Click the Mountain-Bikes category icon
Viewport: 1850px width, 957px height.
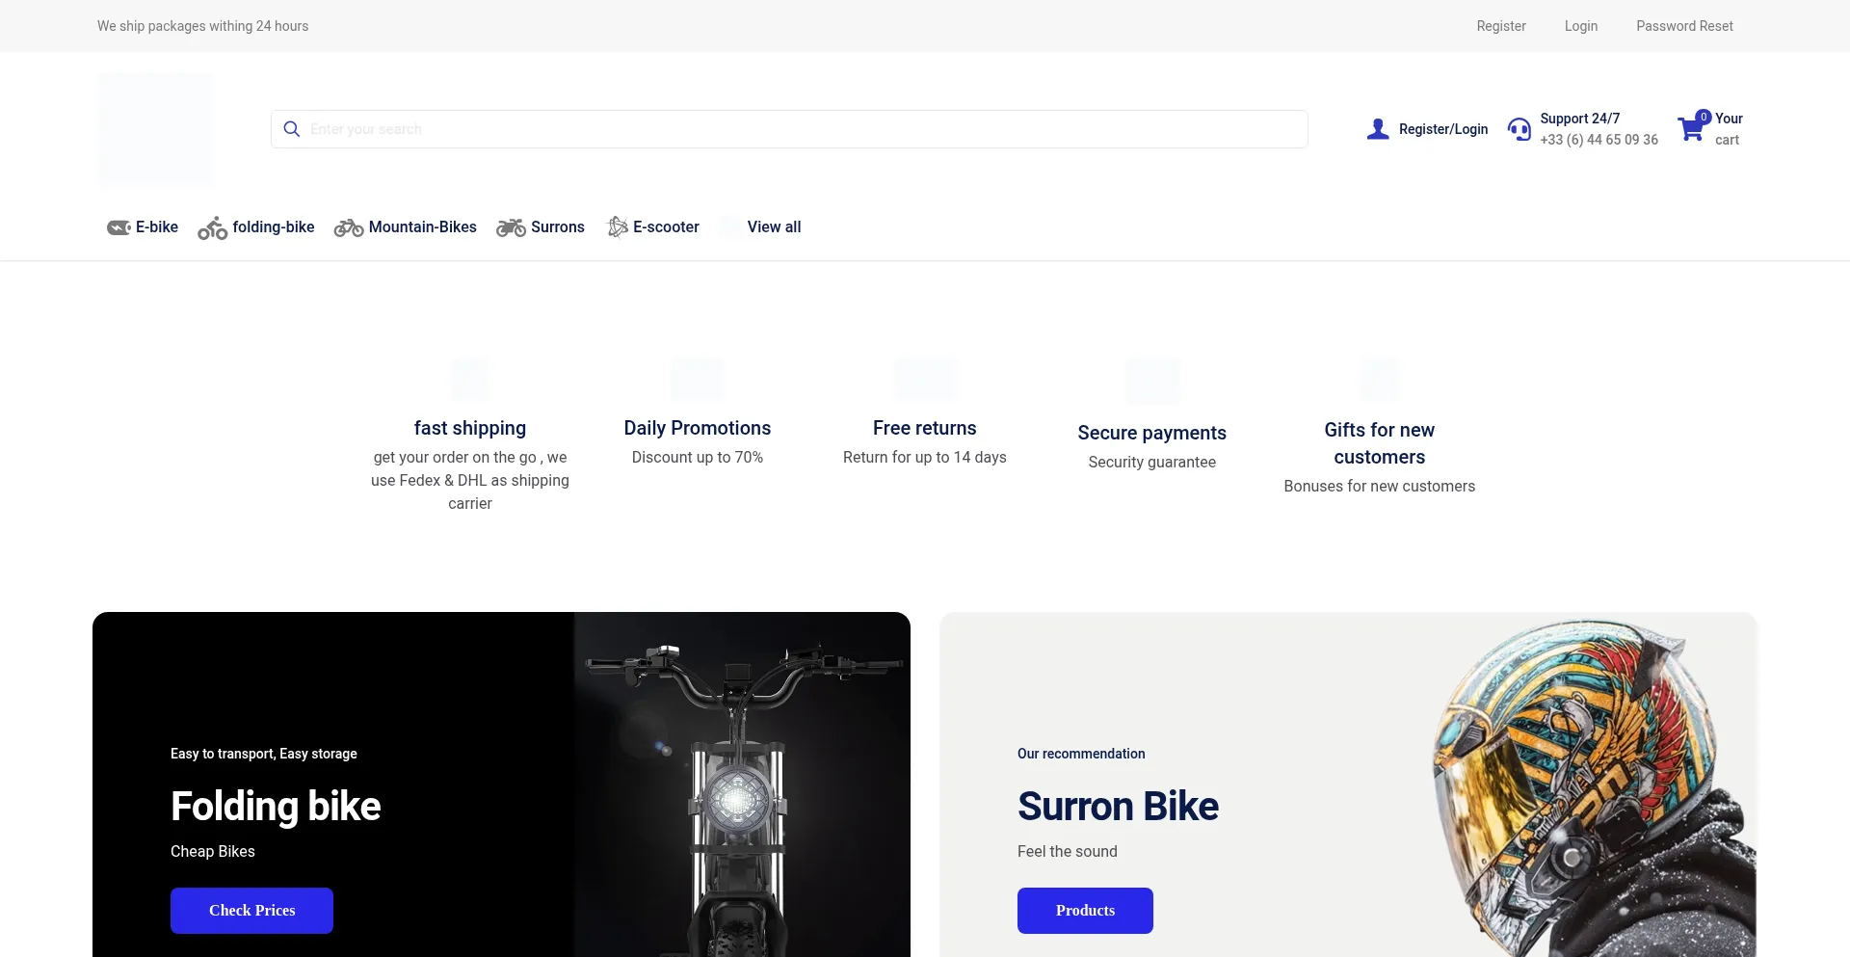click(349, 227)
